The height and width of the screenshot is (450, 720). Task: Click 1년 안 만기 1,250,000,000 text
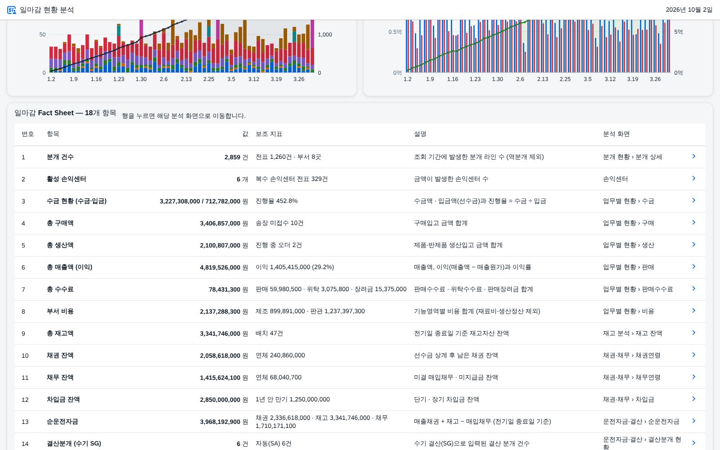(x=293, y=400)
